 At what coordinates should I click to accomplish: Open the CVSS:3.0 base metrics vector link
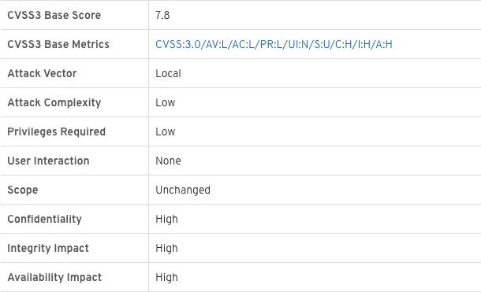coord(274,44)
